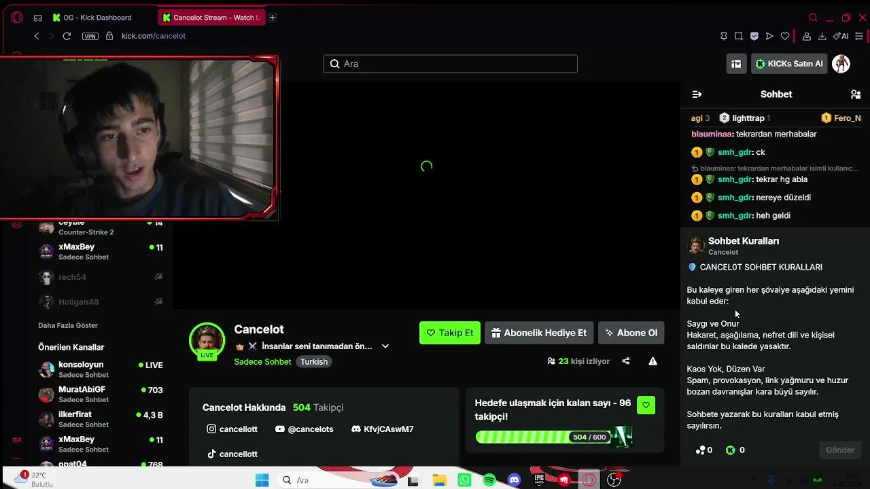The height and width of the screenshot is (489, 870).
Task: Click the Kick search box labeled Ara
Action: pyautogui.click(x=450, y=64)
